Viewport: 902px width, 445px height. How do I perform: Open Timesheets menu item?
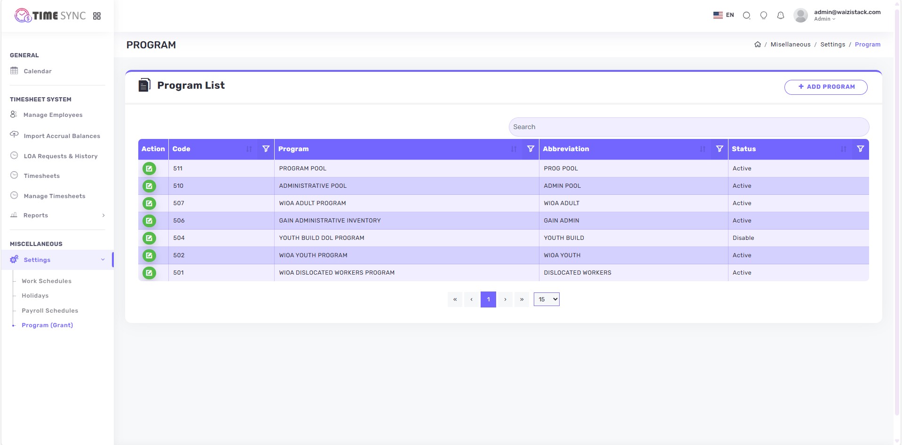click(42, 176)
